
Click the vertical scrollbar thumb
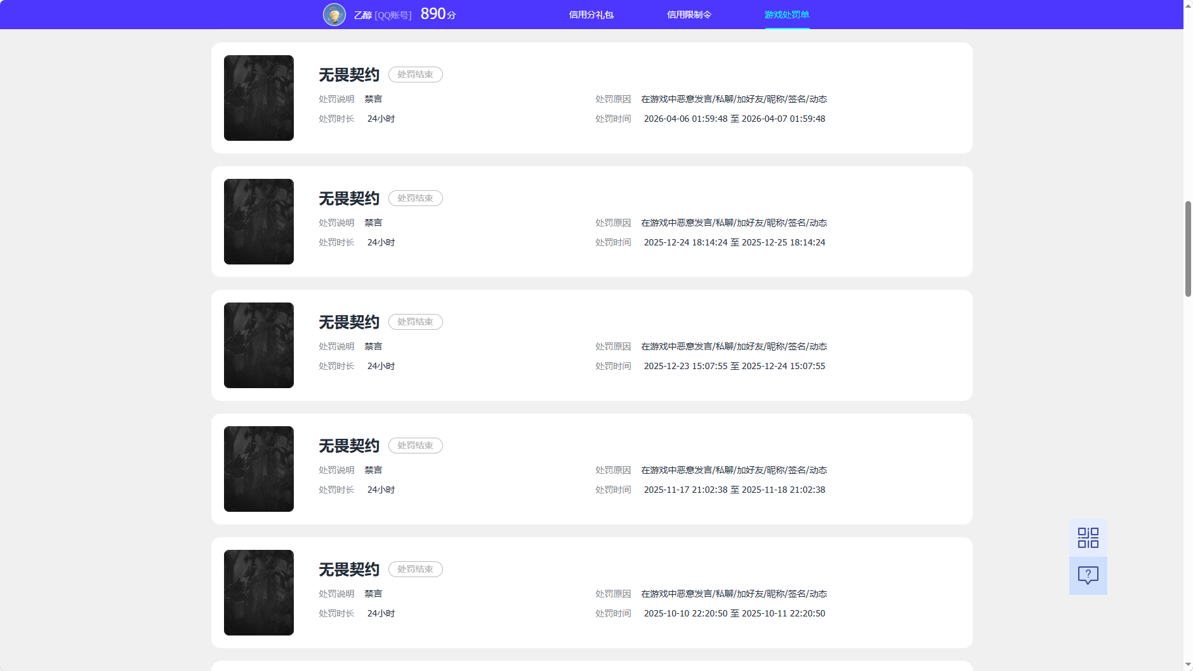tap(1188, 249)
